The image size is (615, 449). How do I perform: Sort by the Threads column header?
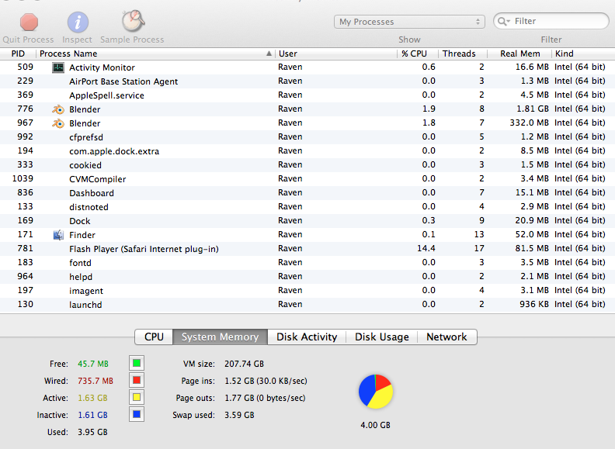click(x=463, y=54)
